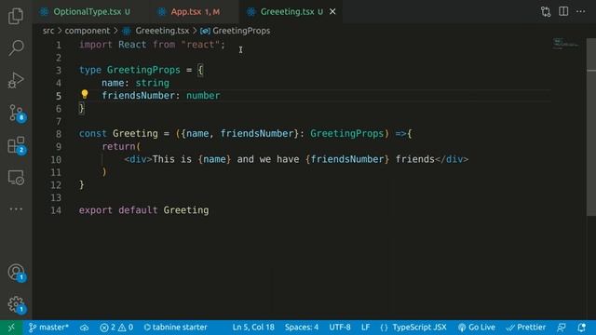Click the cloud publish icon in status bar
The height and width of the screenshot is (335, 596).
point(85,328)
